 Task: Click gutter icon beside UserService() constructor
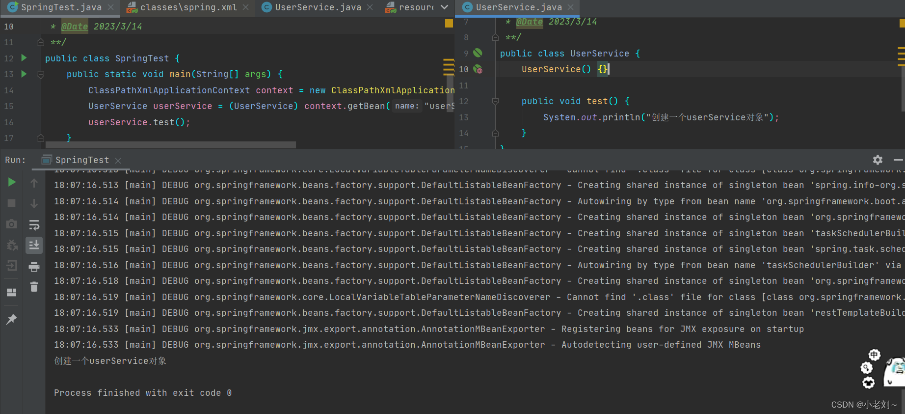tap(478, 69)
